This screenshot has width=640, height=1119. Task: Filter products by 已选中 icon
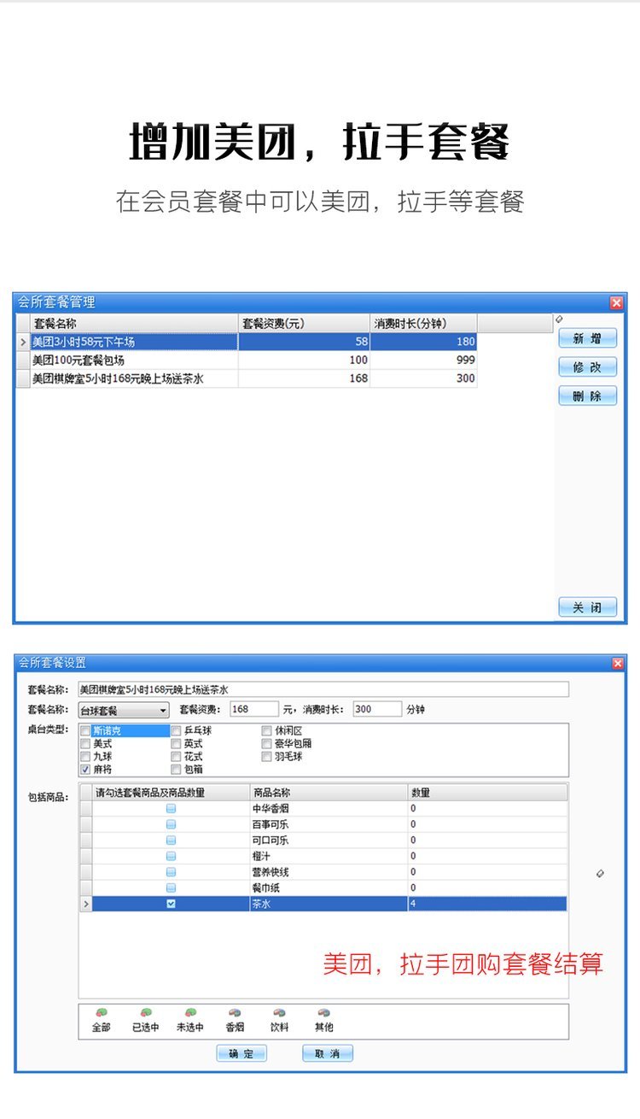click(146, 1019)
